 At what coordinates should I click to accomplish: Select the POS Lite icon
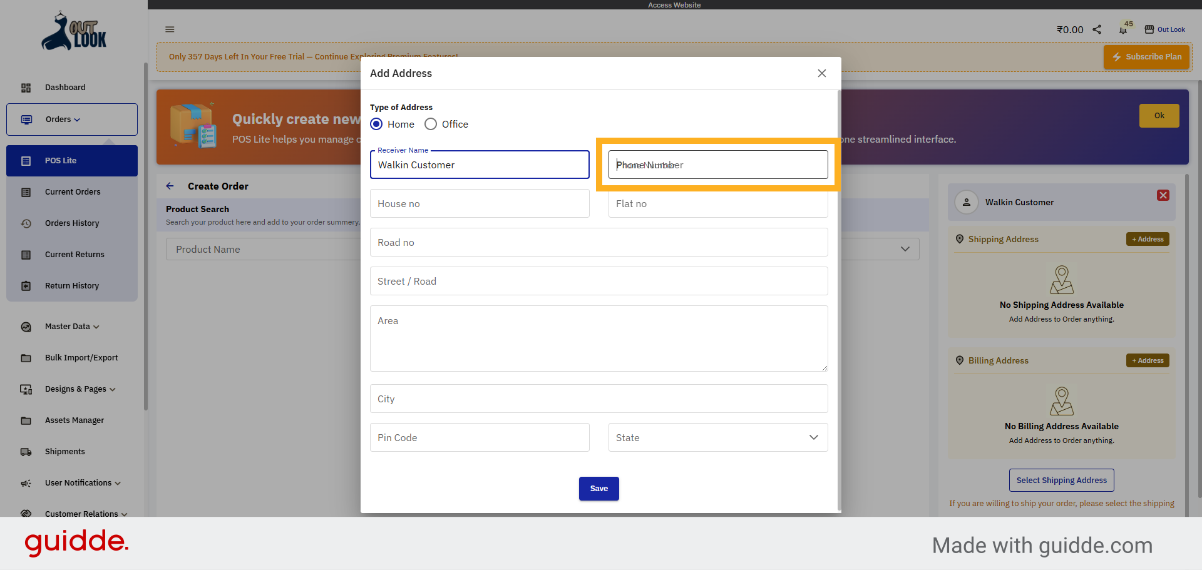pos(26,160)
